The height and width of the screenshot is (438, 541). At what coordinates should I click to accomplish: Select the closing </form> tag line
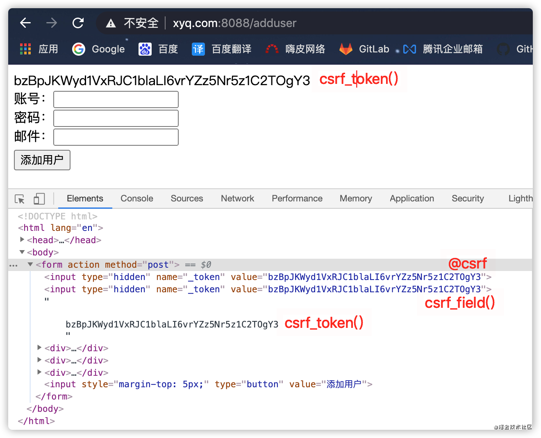[54, 397]
